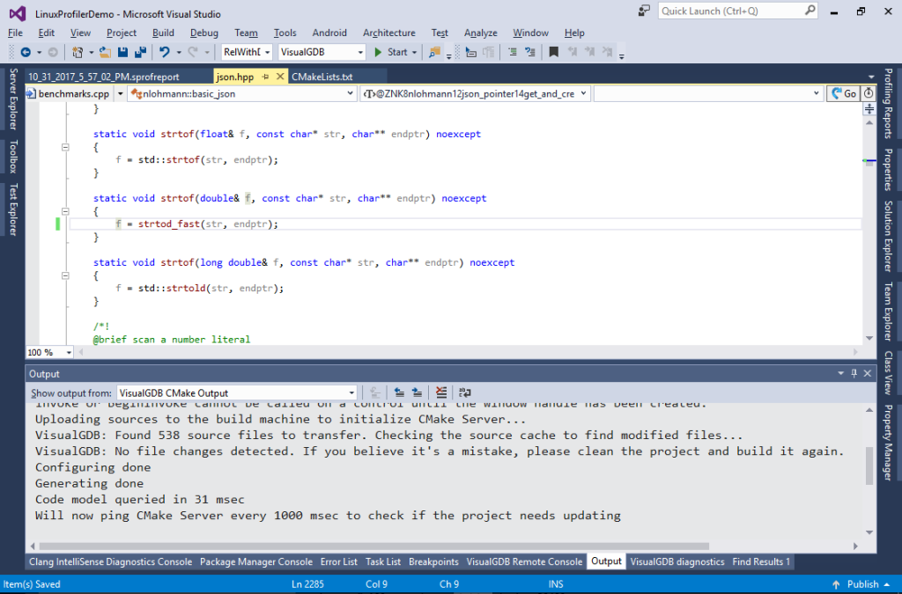Undo the last edit via toolbar icon
The height and width of the screenshot is (594, 902).
tap(166, 52)
